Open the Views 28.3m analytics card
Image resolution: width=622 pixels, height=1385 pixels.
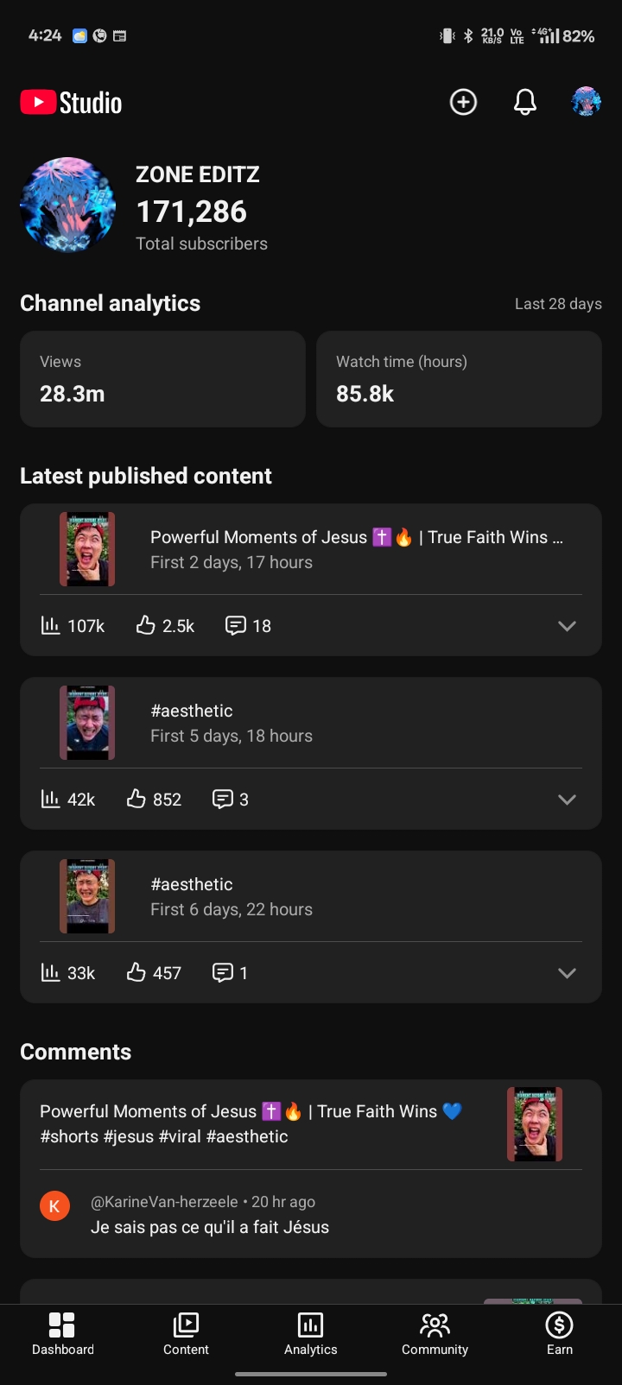click(162, 379)
